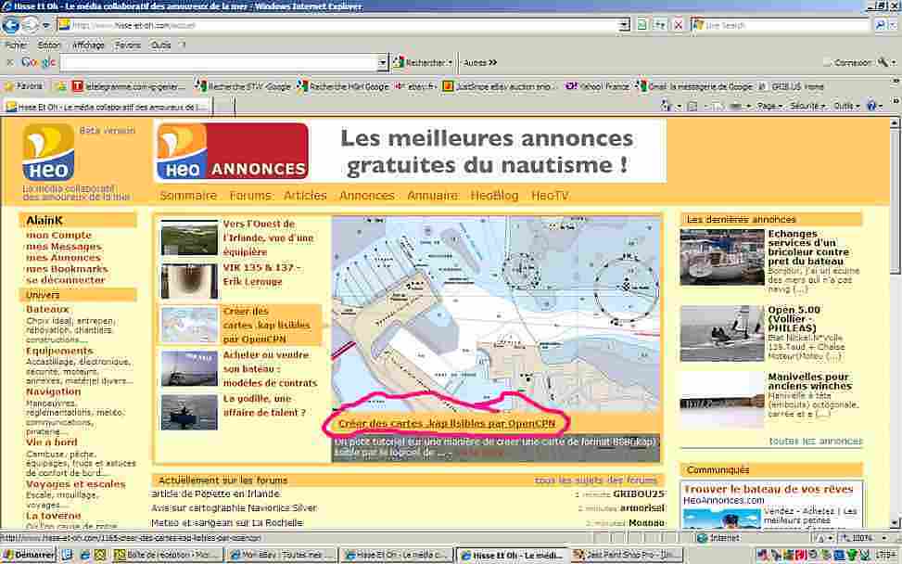
Task: Open HeoBlog from site navigation
Action: (494, 195)
